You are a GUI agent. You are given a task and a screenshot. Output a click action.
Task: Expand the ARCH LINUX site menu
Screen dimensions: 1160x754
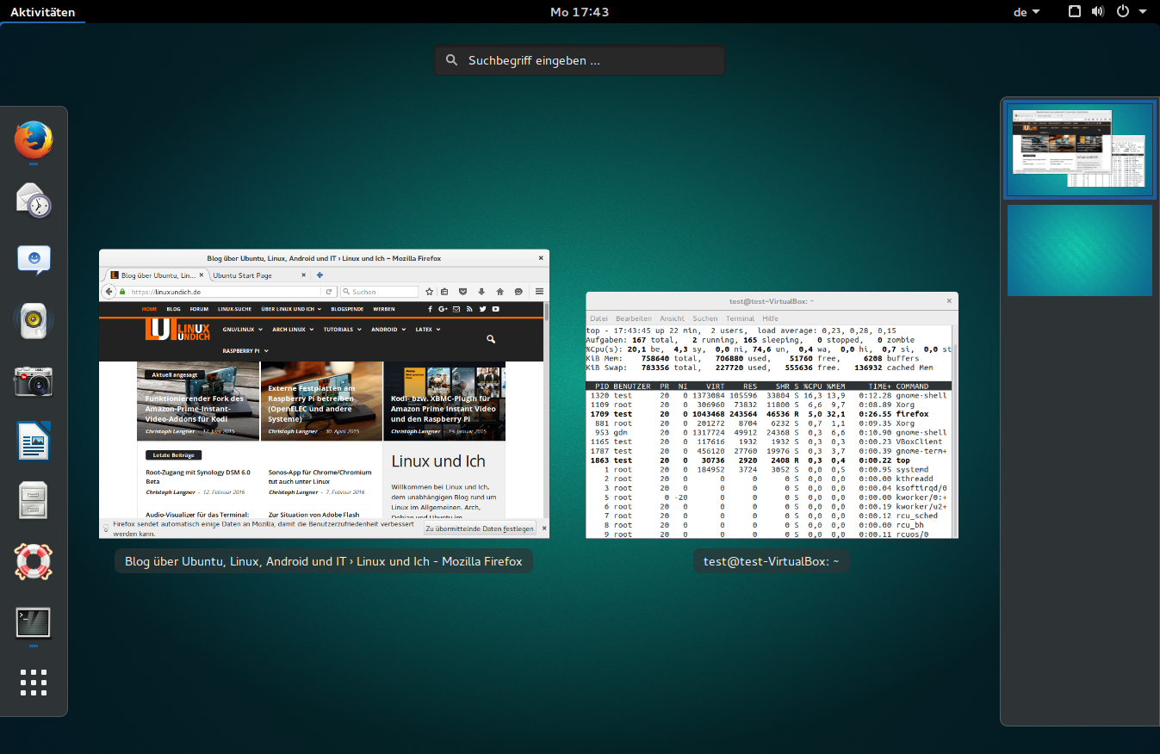292,330
